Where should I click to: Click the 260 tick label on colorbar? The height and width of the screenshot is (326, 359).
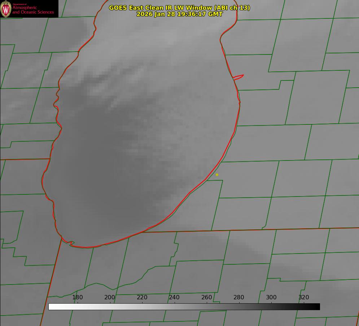207,297
